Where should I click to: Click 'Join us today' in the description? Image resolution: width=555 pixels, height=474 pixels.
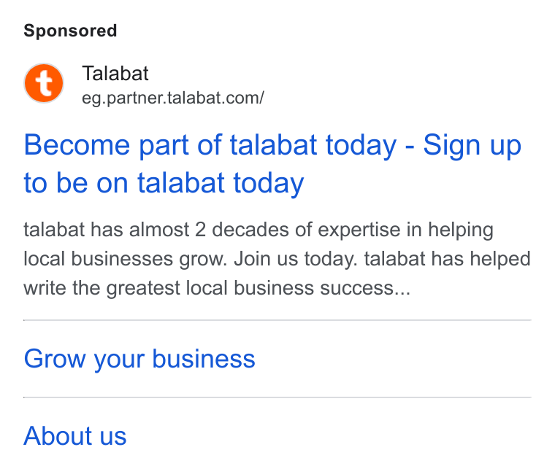[x=296, y=259]
